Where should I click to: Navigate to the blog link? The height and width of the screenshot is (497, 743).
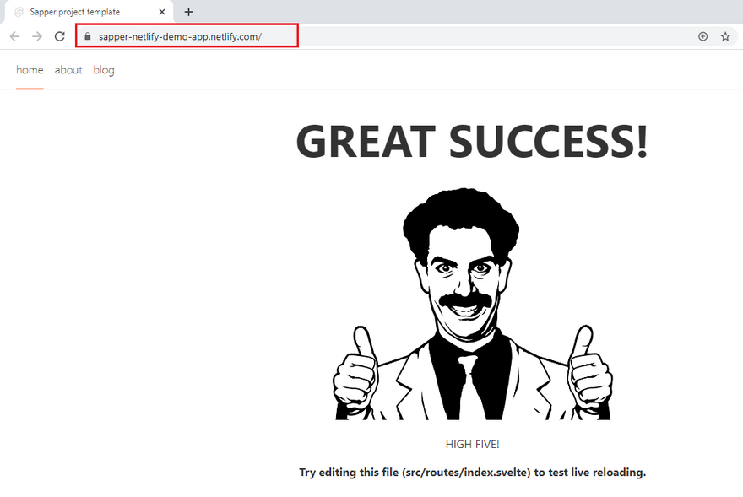[104, 70]
